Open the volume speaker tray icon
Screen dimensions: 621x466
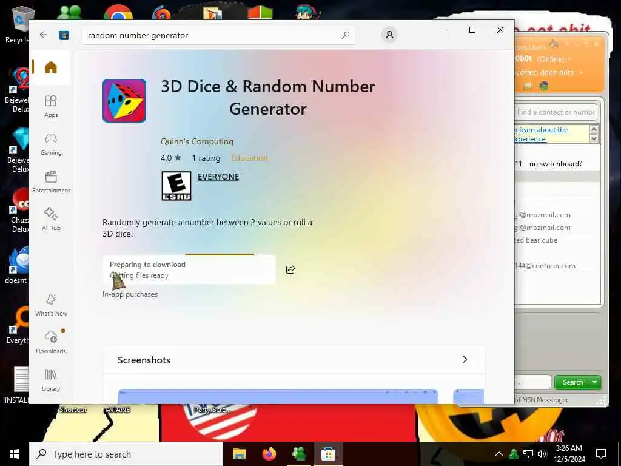[x=542, y=454]
